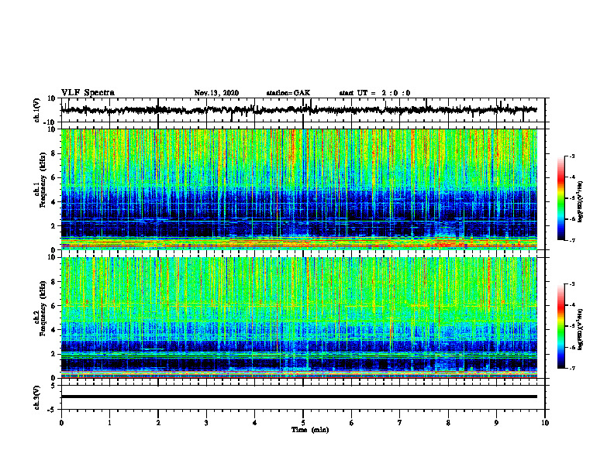Click the "-3" value on ch.2 colorbar

[572, 284]
